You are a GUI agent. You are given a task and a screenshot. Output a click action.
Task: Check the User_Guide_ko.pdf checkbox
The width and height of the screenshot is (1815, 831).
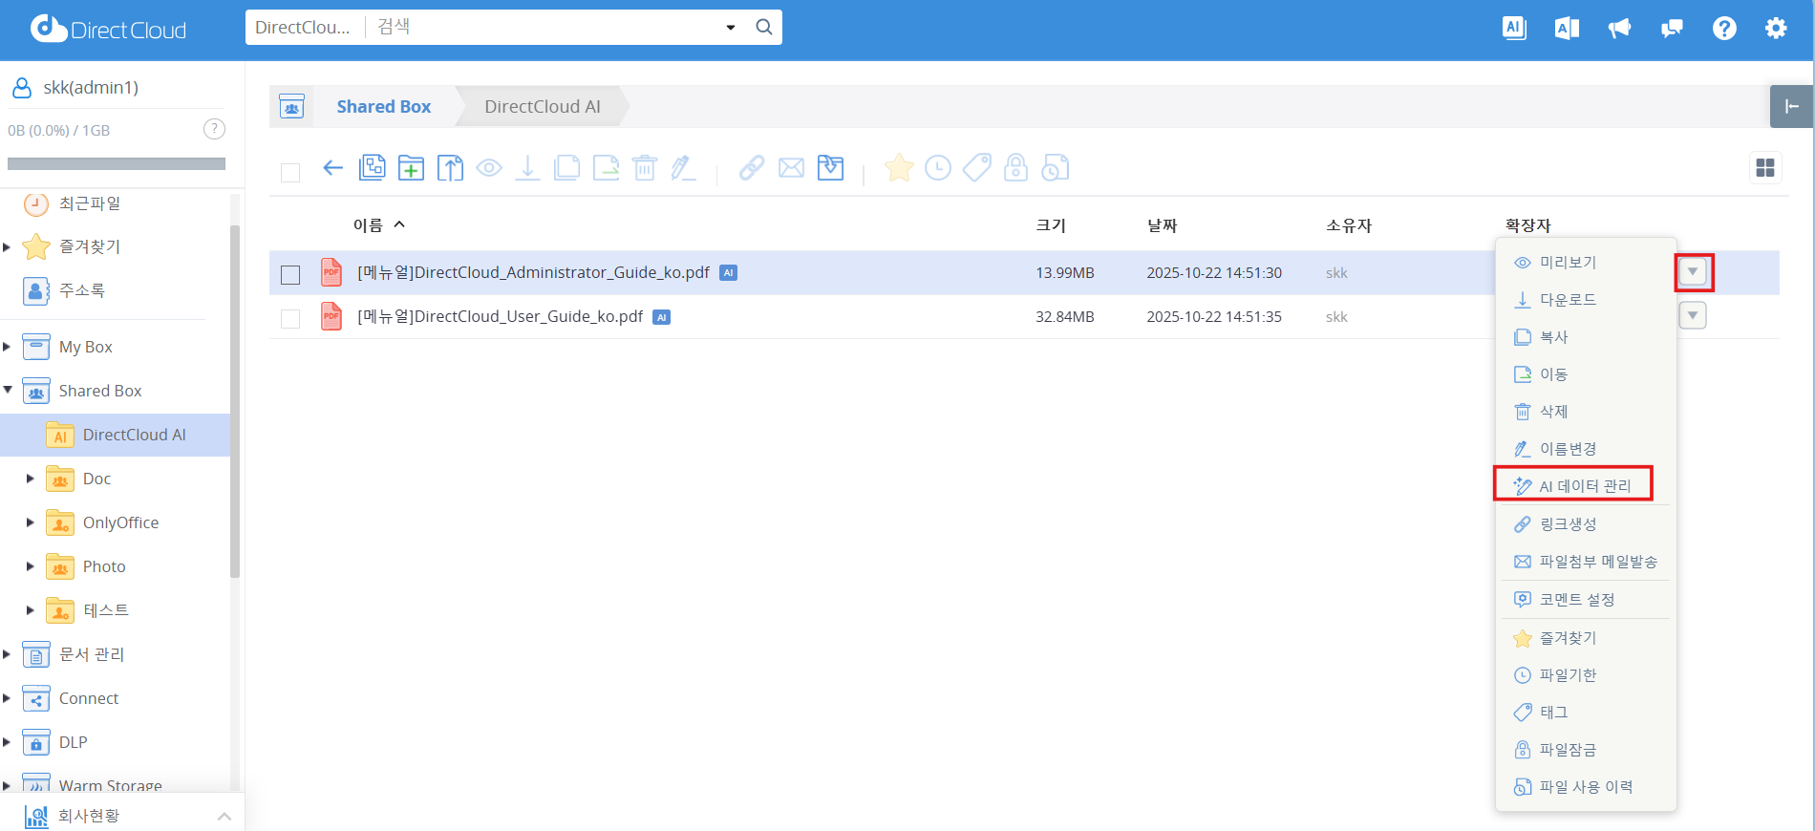290,318
